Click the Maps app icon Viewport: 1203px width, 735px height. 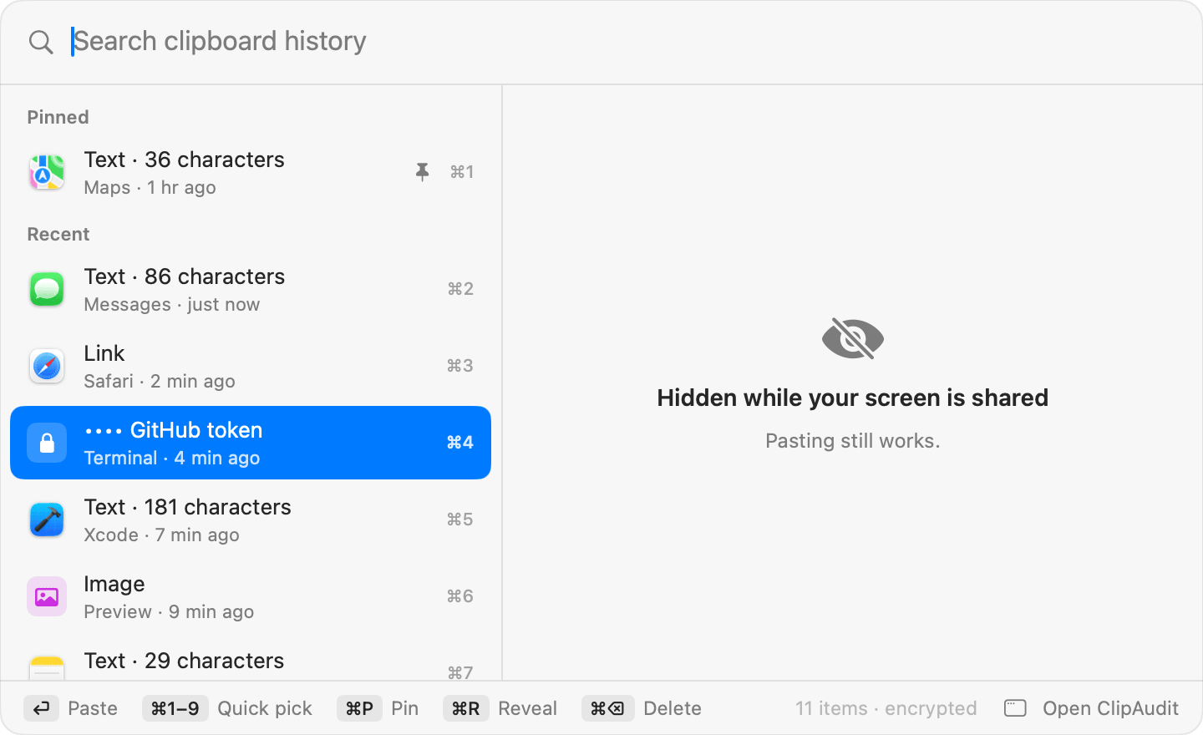click(47, 172)
